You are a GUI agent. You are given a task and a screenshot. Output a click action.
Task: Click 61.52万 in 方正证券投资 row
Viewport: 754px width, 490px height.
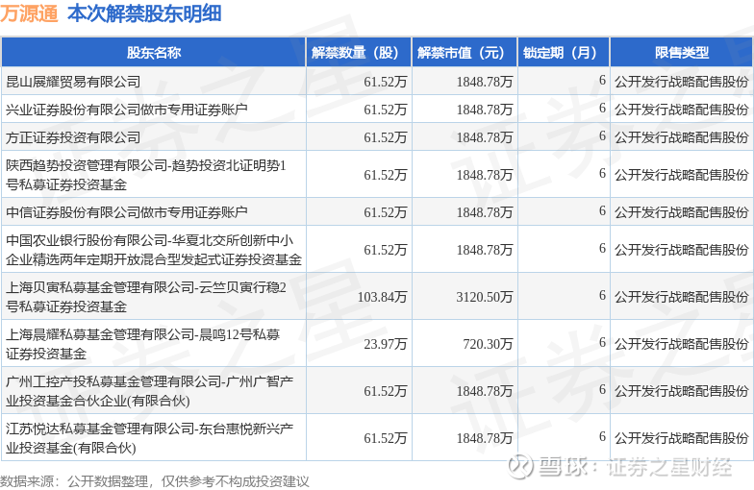pos(386,137)
